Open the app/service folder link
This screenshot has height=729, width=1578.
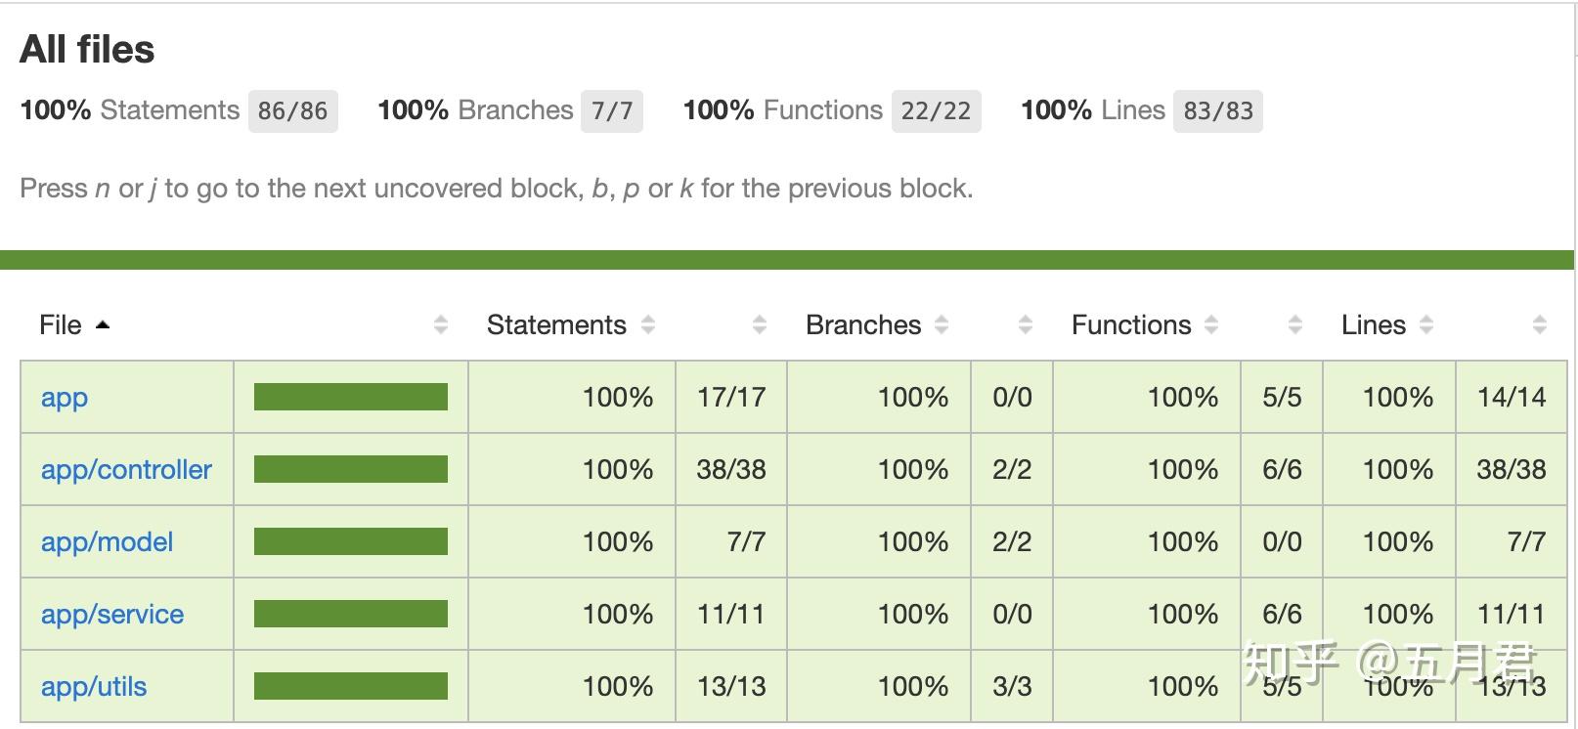[112, 615]
